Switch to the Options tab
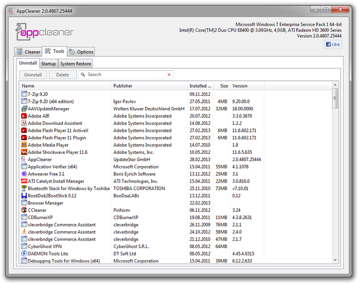The height and width of the screenshot is (284, 359). [81, 52]
